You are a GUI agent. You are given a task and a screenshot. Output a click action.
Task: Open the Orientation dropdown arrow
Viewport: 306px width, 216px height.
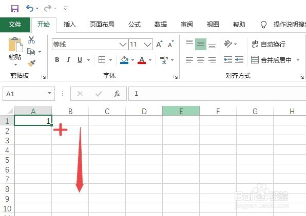(x=236, y=44)
